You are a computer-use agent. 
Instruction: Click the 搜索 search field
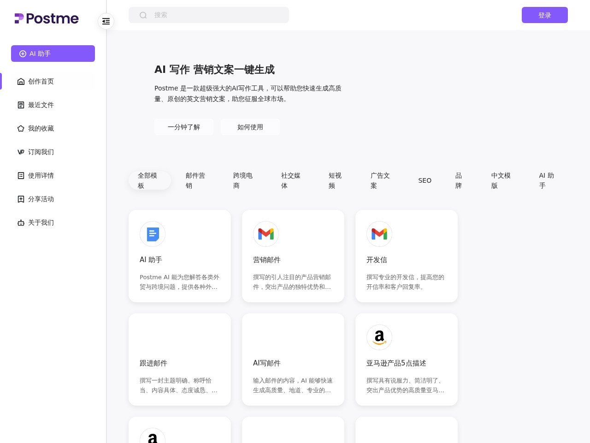[208, 15]
